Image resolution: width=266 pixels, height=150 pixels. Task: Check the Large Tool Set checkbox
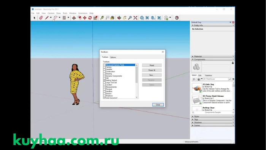tap(104, 83)
